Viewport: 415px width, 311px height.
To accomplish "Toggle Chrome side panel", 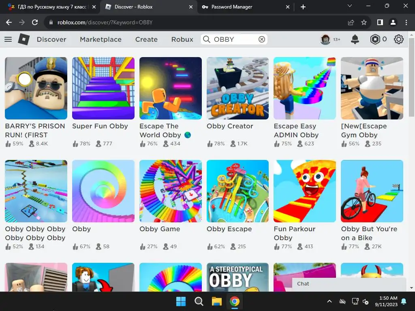I will [x=380, y=23].
